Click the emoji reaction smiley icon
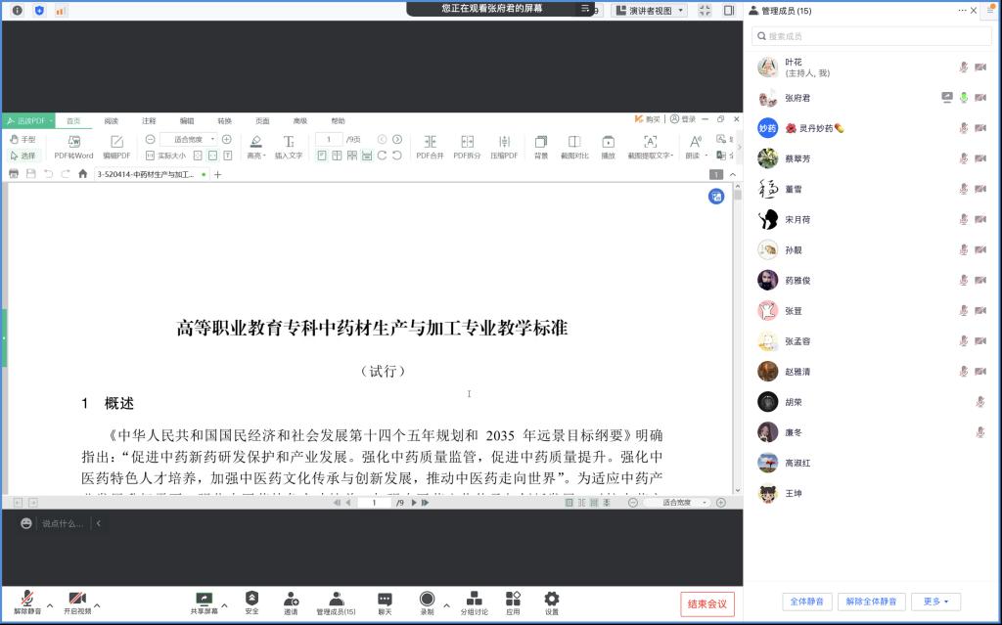 26,523
